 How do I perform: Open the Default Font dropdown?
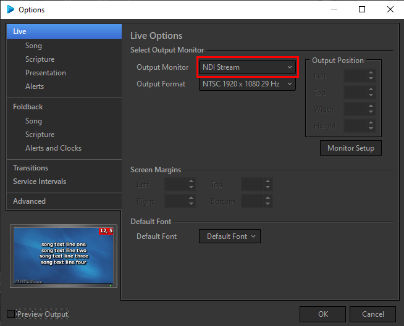230,236
